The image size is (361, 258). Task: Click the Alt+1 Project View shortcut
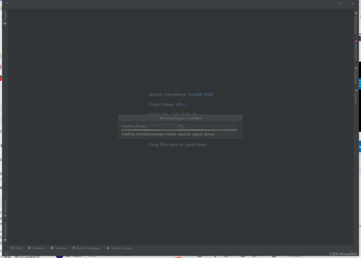click(181, 104)
